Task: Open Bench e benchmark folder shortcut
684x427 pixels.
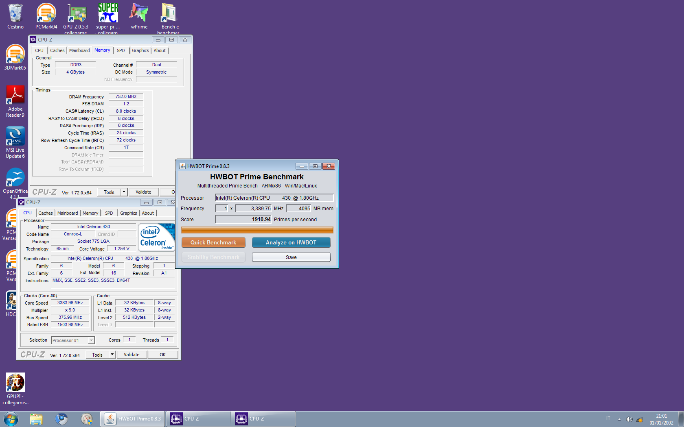Action: (x=170, y=18)
